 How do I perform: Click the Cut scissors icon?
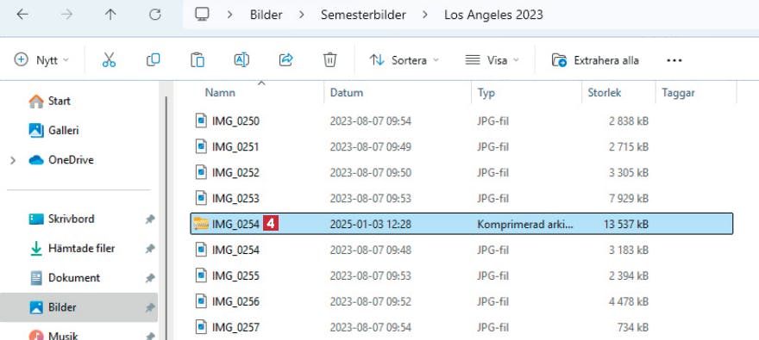110,60
